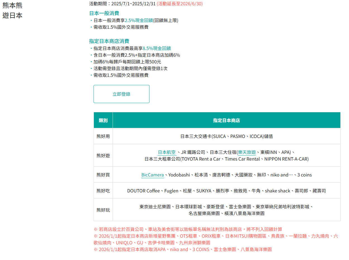Click the highlighted 8.5%現金回饋 text

pyautogui.click(x=156, y=48)
